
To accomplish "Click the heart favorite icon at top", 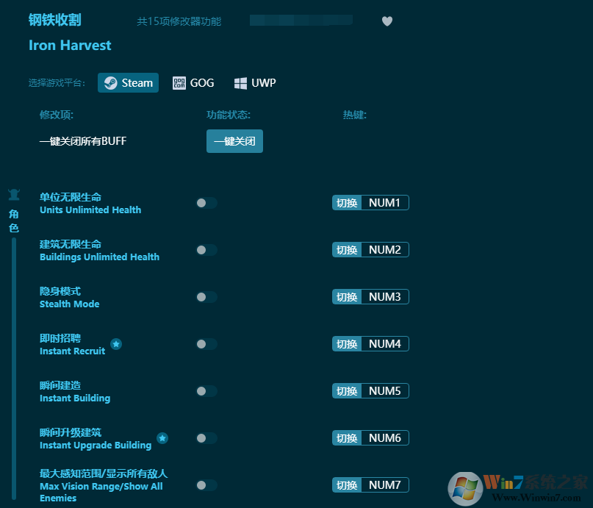I will [x=387, y=21].
